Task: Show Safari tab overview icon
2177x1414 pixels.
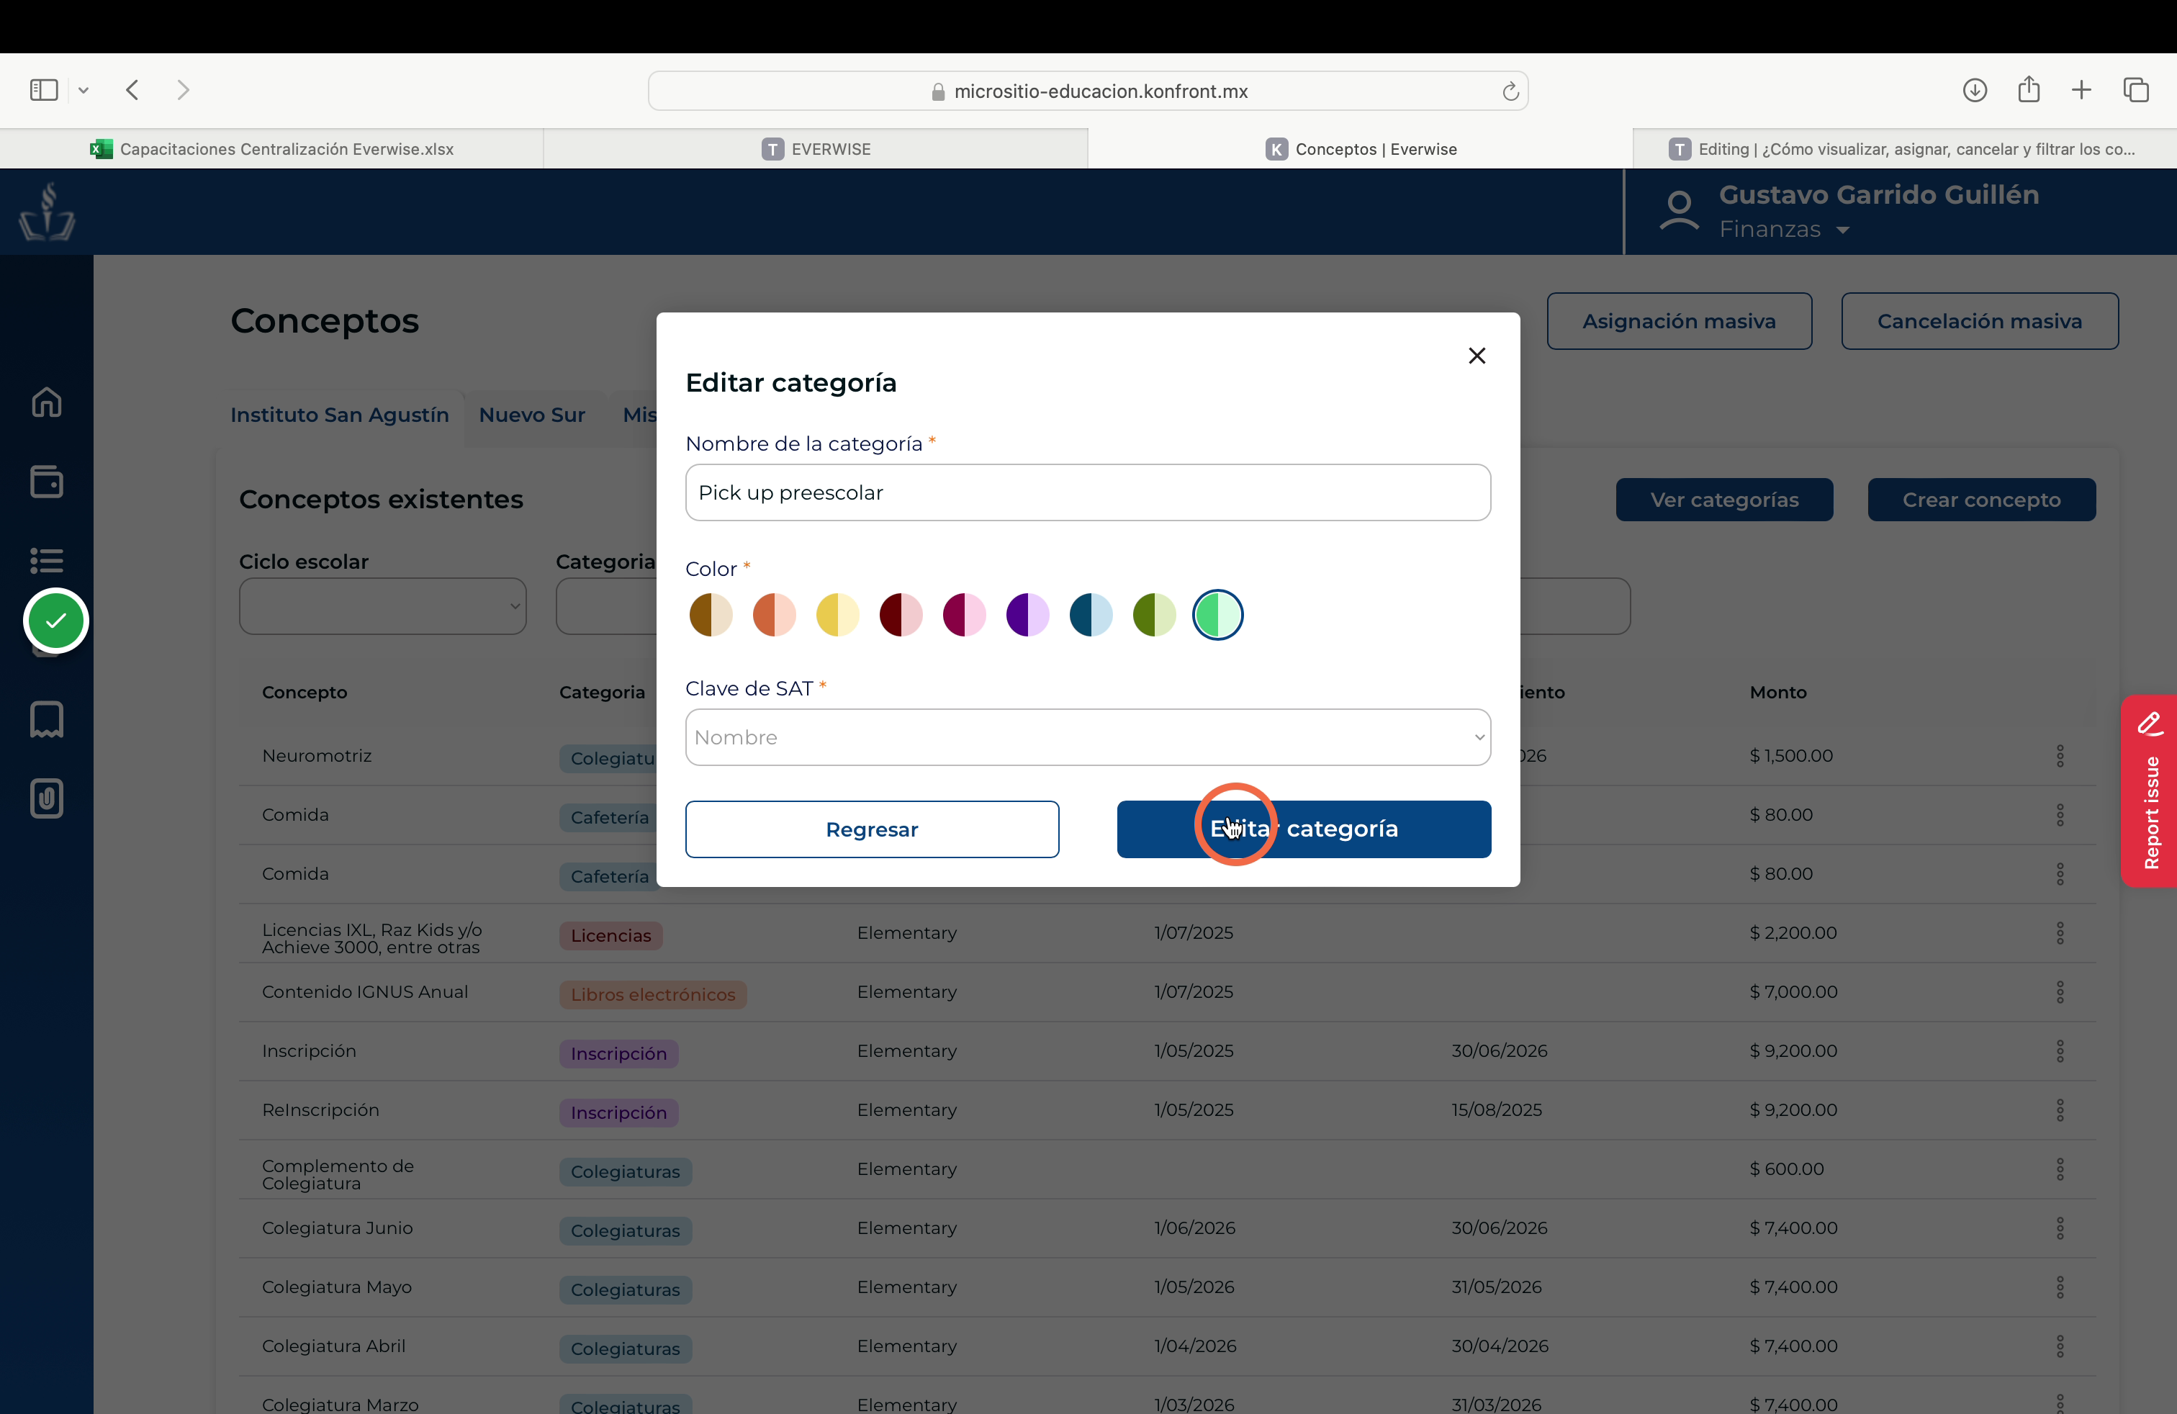Action: coord(2136,89)
